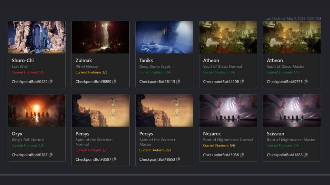View the Taniks Deep Stone Crypt thumbnail

[x=164, y=37]
